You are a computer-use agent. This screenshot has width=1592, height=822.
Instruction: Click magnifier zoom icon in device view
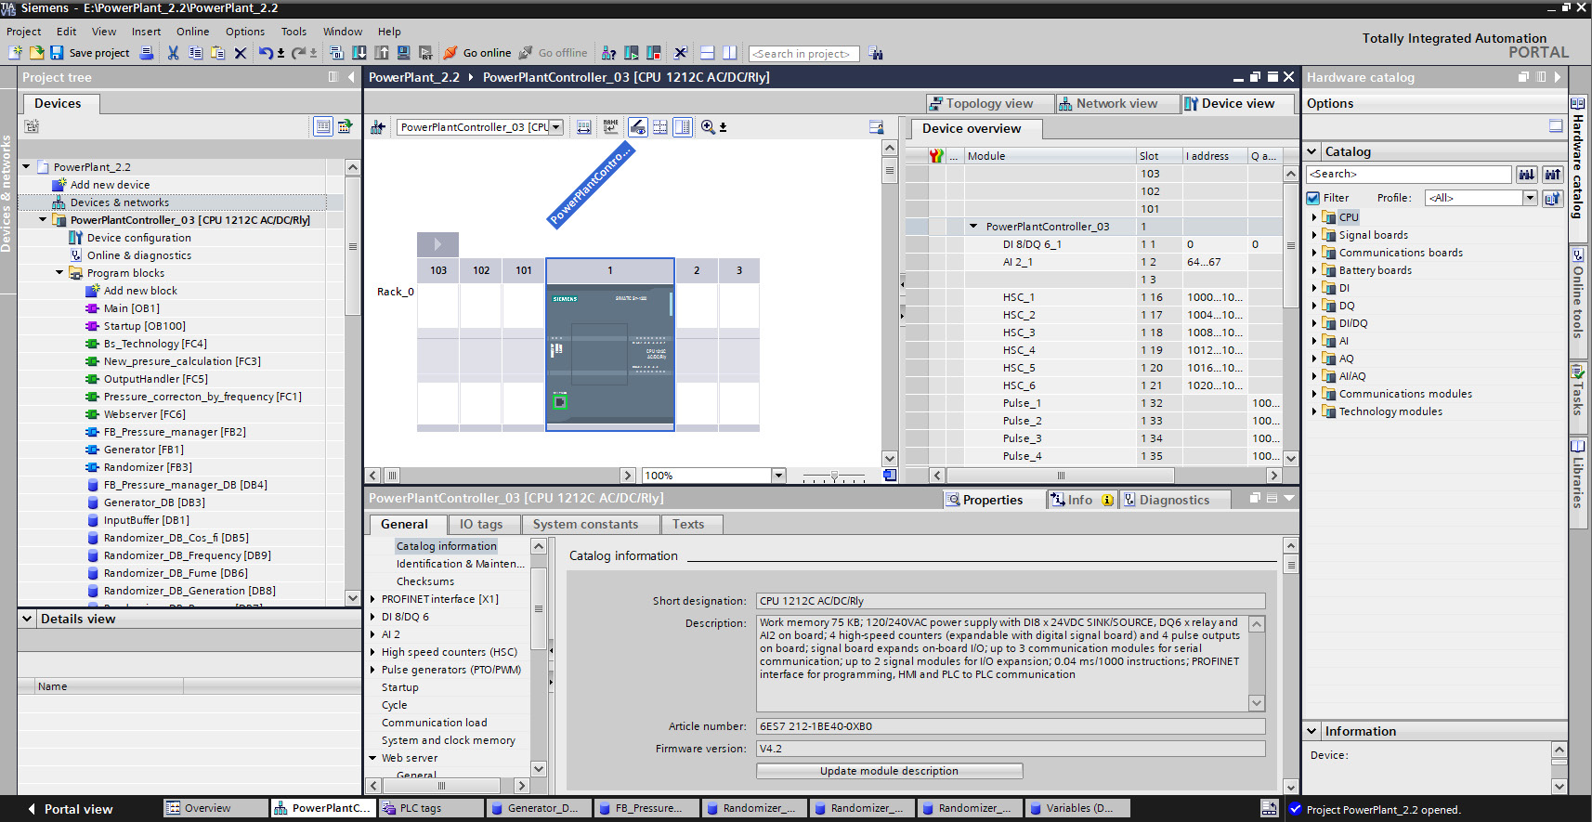(708, 127)
